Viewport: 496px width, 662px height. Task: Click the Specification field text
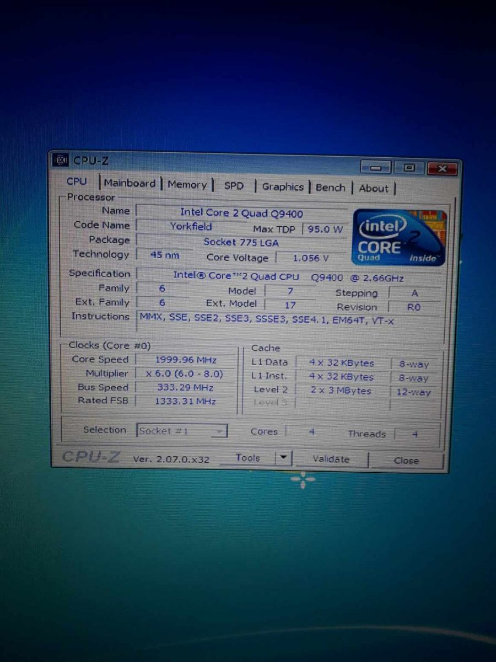(288, 276)
